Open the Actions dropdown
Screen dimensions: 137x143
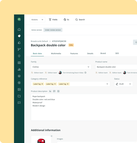point(38,19)
